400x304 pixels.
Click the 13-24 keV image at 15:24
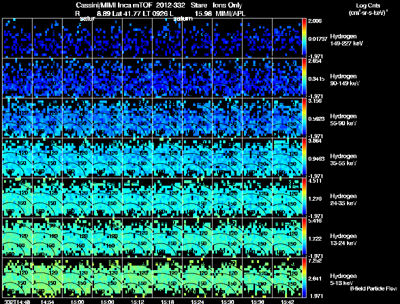tap(197, 238)
